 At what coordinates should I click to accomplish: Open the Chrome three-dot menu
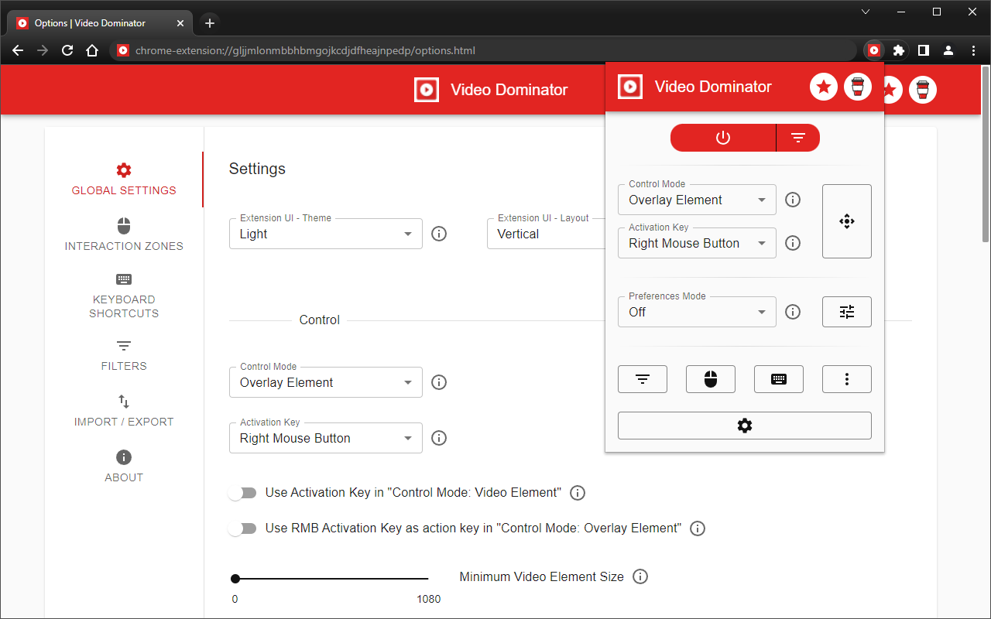[973, 50]
